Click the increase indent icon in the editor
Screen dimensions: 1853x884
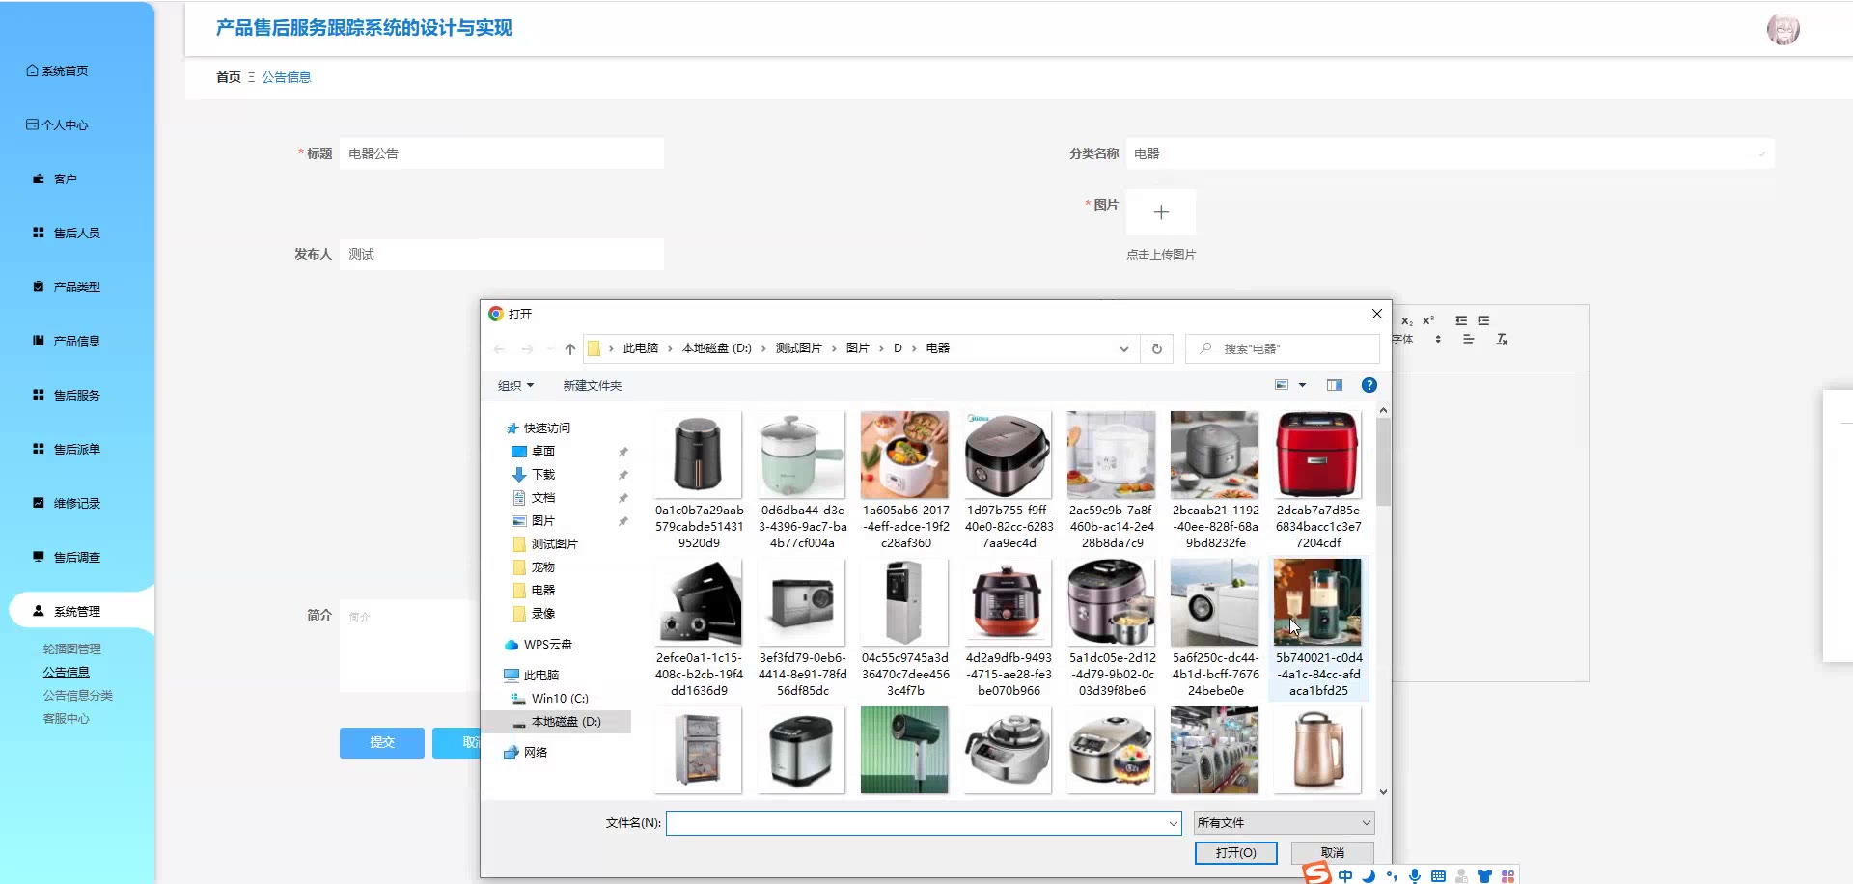pyautogui.click(x=1483, y=321)
